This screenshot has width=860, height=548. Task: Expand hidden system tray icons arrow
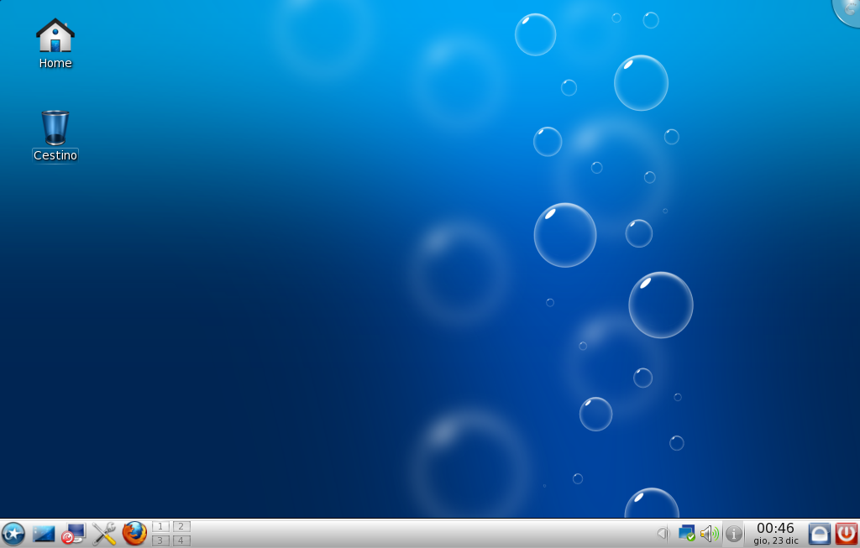[663, 533]
